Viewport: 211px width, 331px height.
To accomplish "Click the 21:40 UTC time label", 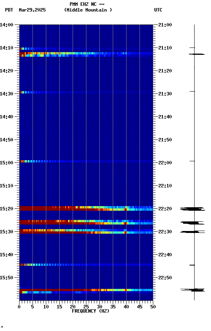I will click(165, 117).
